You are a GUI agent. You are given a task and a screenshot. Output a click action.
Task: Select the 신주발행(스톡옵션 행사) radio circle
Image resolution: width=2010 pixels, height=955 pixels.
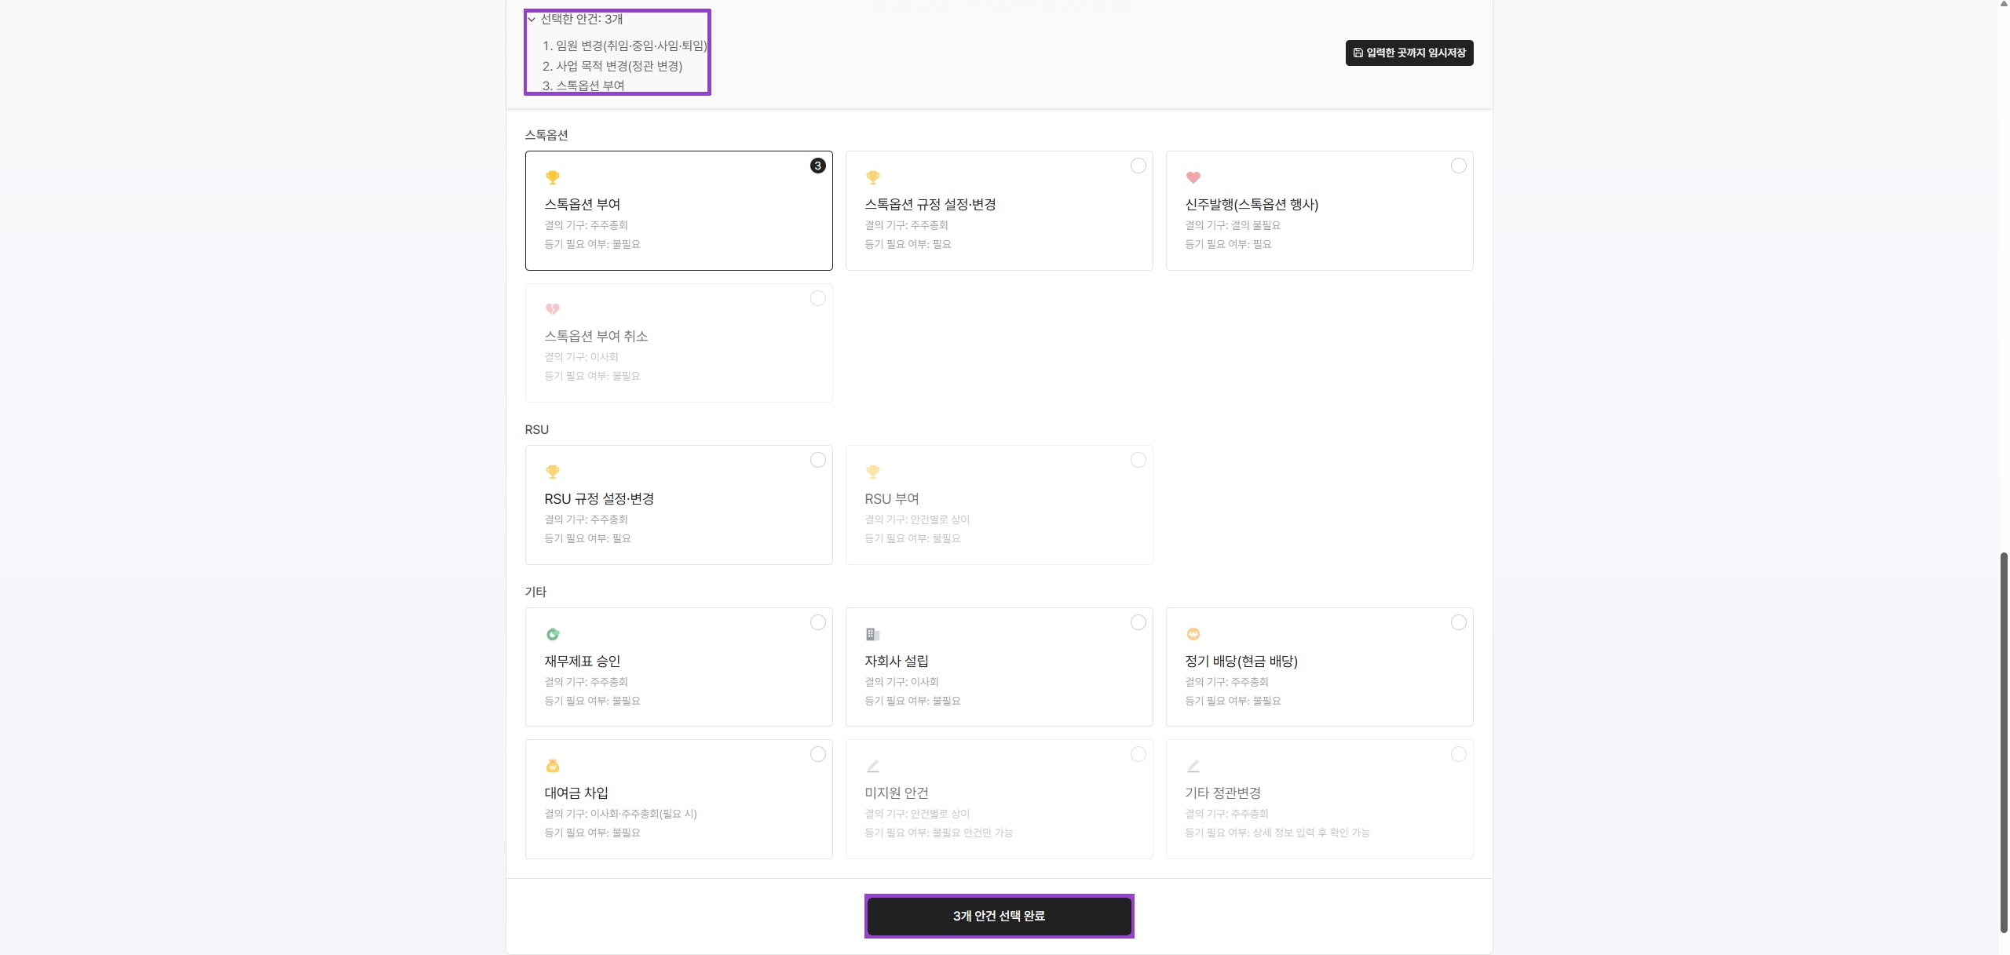[x=1457, y=166]
